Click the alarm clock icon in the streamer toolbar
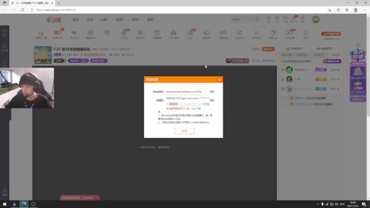This screenshot has width=370, height=208. tap(157, 33)
